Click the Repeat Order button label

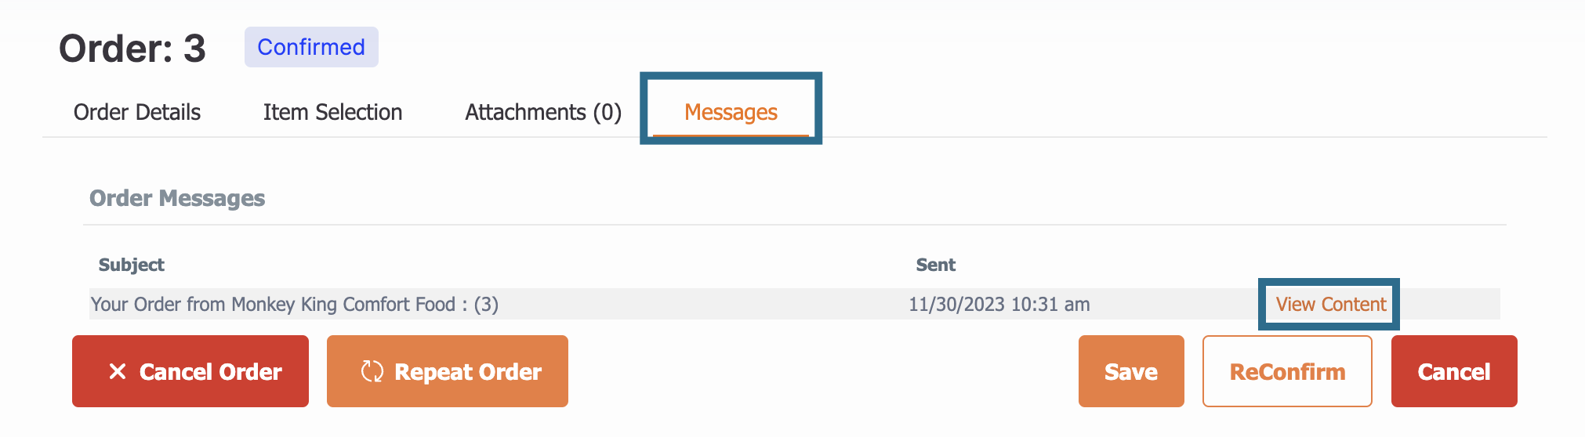click(x=468, y=371)
